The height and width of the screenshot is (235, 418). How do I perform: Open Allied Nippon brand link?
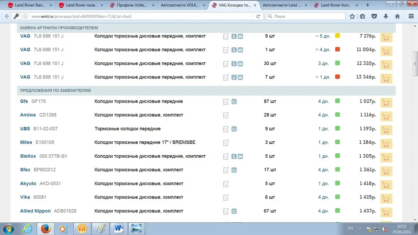pyautogui.click(x=35, y=211)
